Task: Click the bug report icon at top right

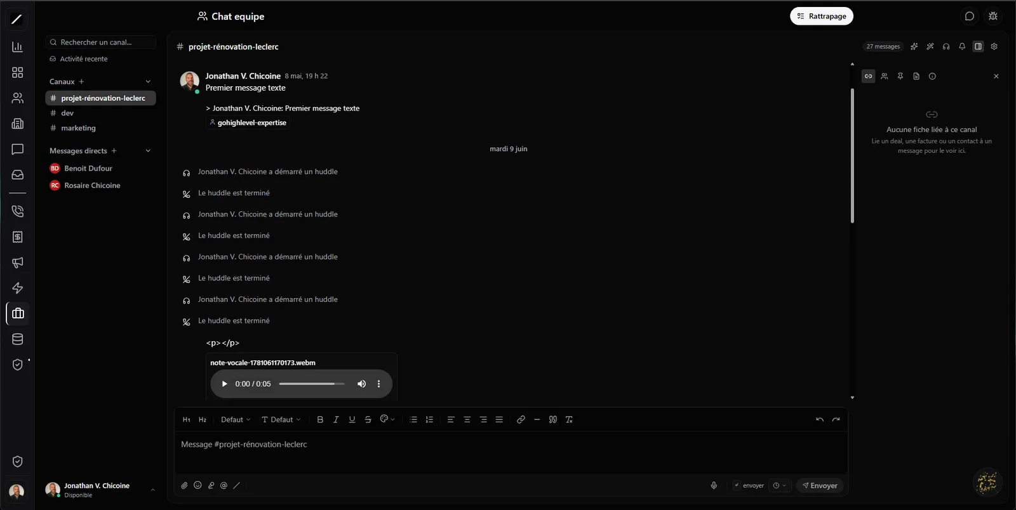Action: point(993,16)
